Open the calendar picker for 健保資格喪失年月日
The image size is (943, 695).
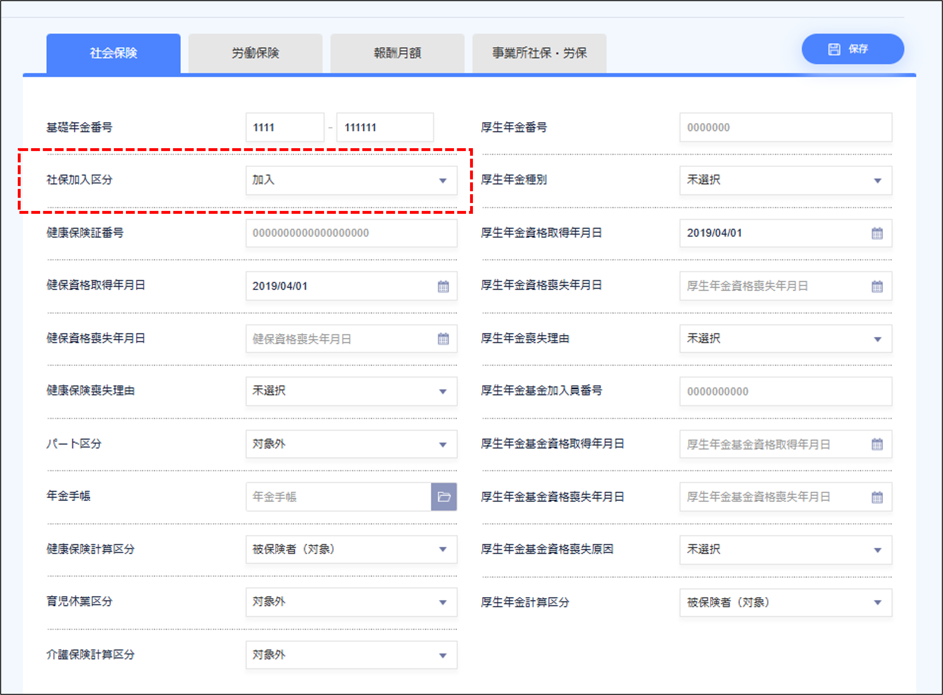pyautogui.click(x=443, y=339)
